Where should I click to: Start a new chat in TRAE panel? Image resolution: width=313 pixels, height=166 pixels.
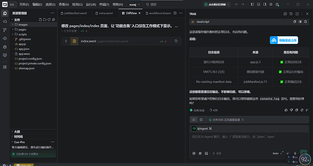pyautogui.click(x=285, y=14)
